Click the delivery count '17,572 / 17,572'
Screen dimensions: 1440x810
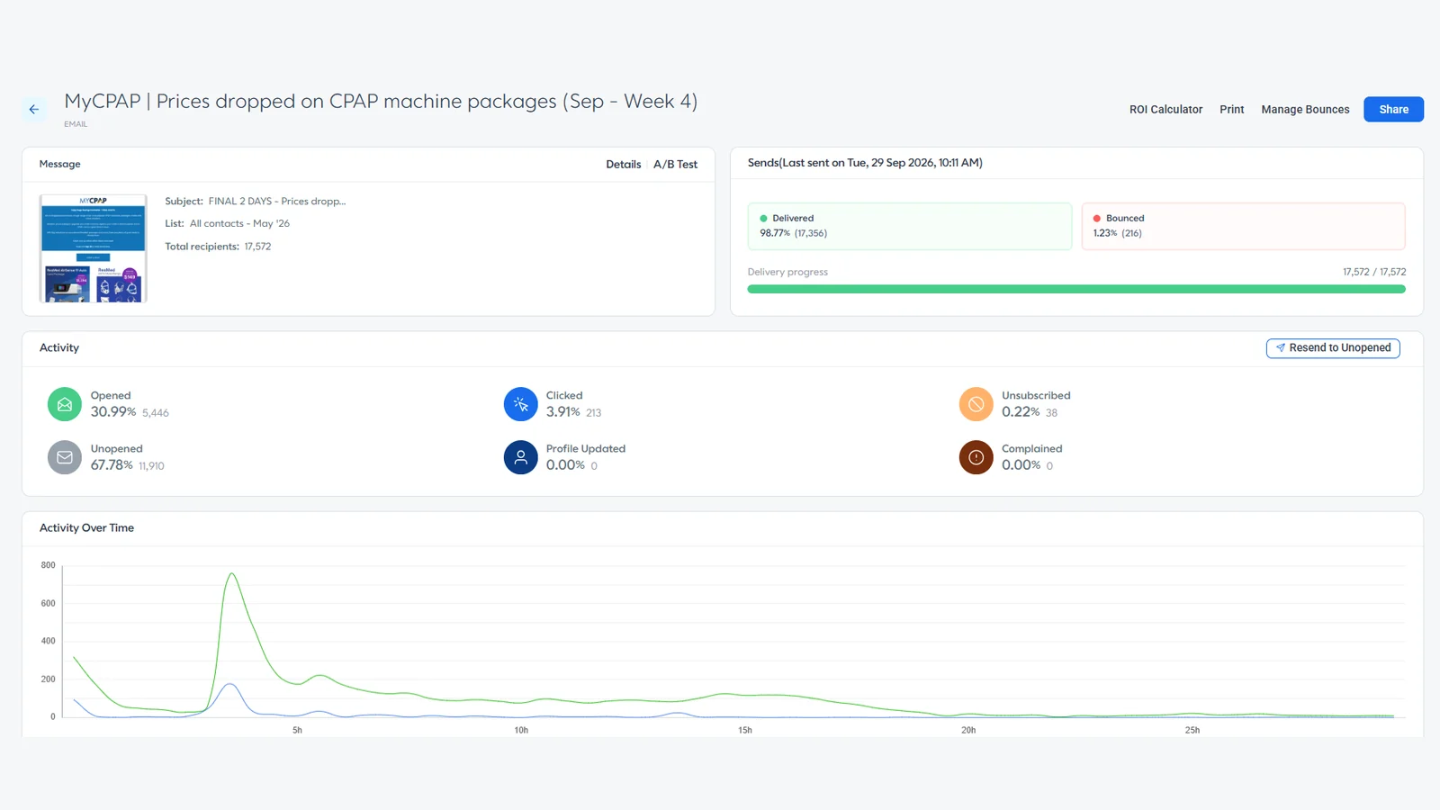coord(1374,272)
